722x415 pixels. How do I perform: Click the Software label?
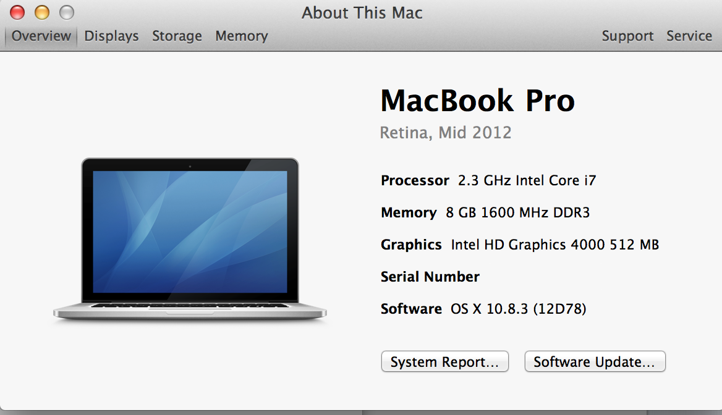click(411, 309)
